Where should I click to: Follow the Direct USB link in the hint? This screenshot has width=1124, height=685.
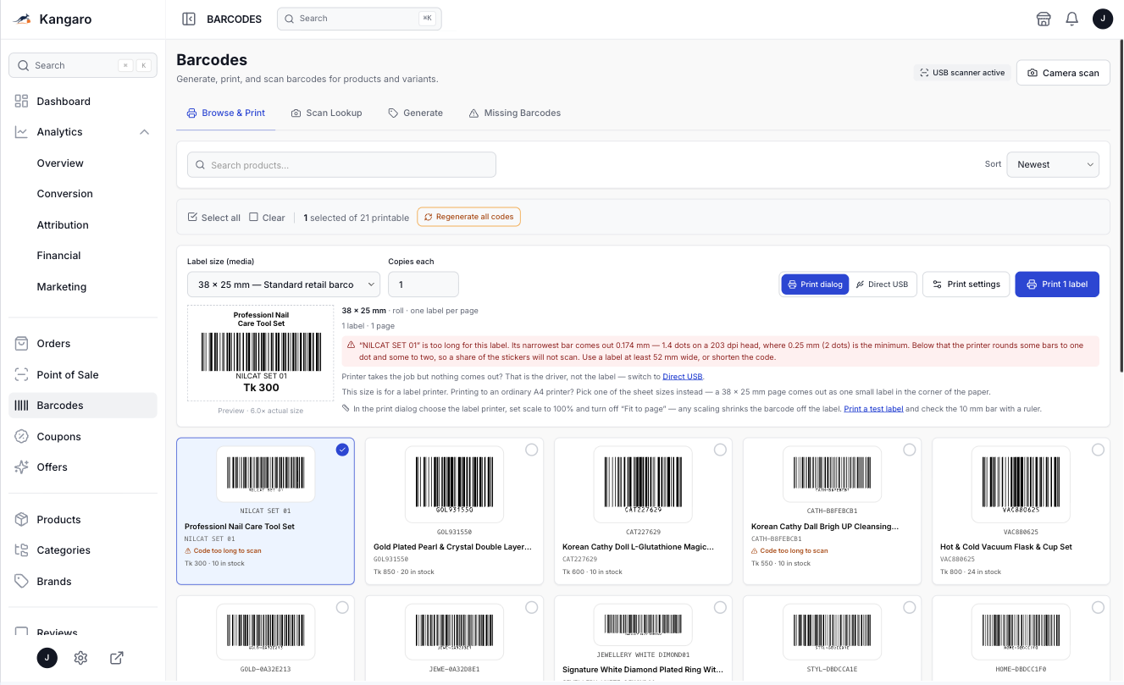(683, 377)
